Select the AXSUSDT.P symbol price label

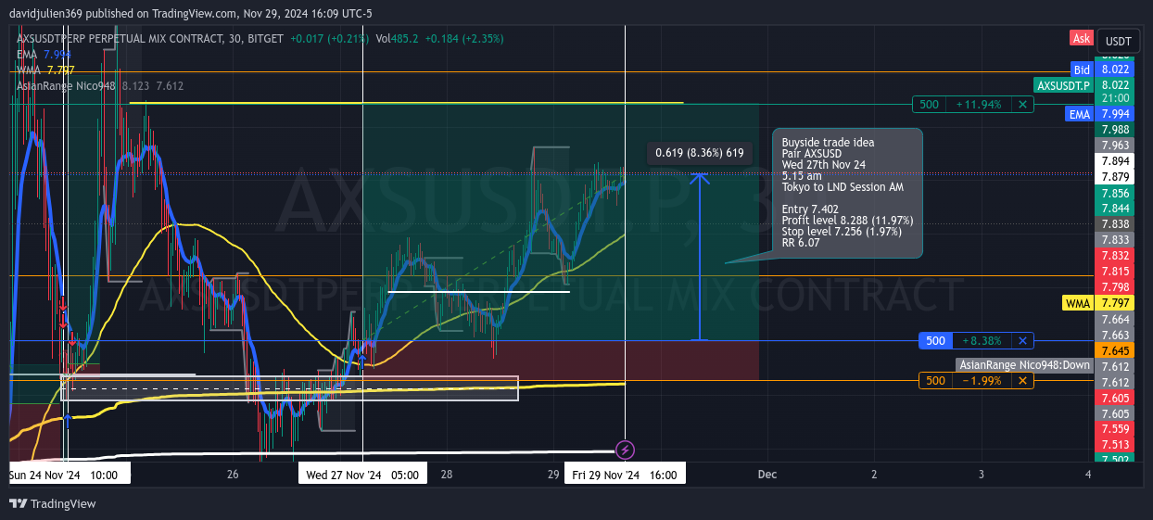click(1063, 85)
